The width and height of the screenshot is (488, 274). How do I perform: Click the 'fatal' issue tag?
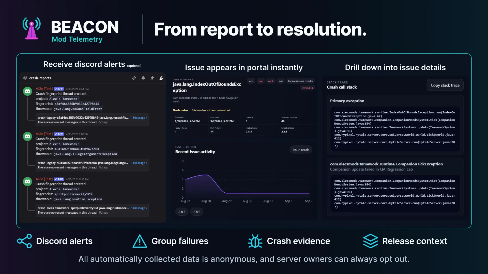pos(281,81)
